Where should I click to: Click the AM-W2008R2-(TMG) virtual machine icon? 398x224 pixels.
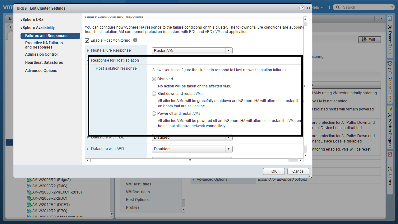click(29, 186)
